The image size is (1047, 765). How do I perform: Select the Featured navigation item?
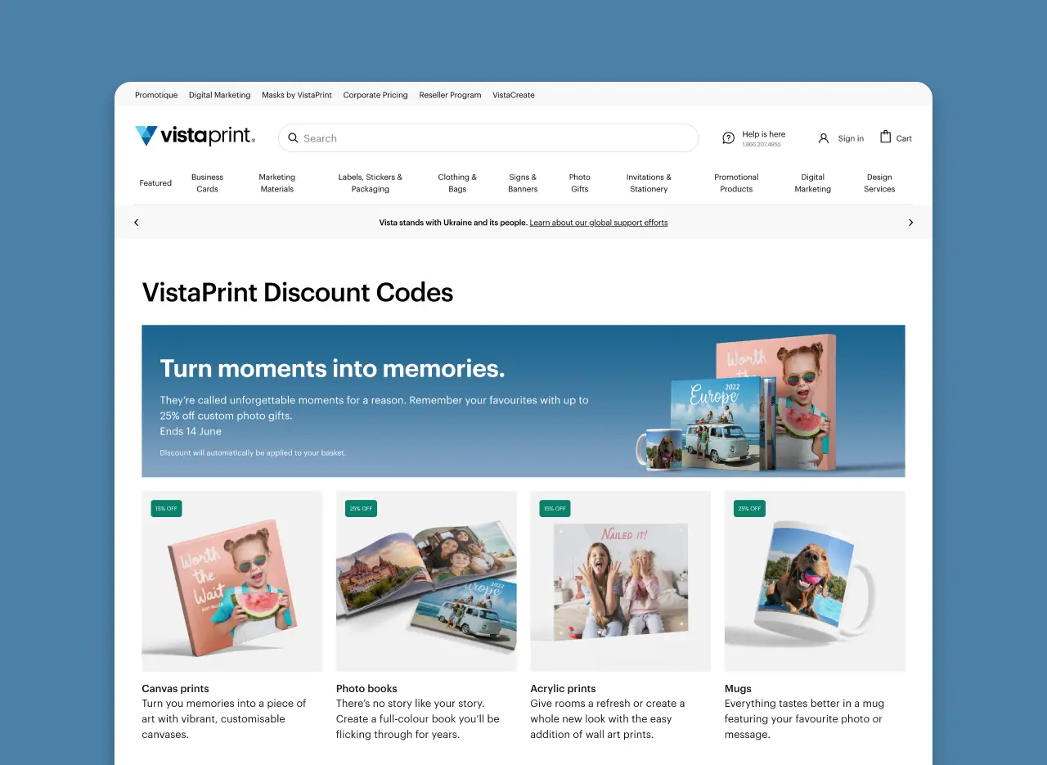pyautogui.click(x=155, y=183)
